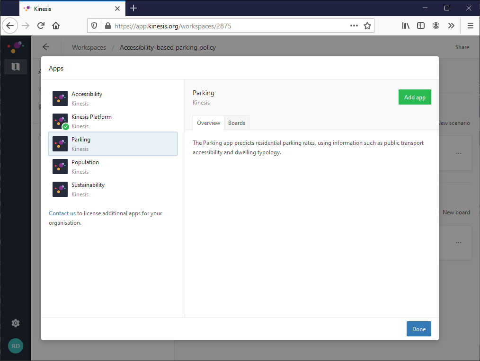
Task: Click the Accessibility app name
Action: point(87,94)
